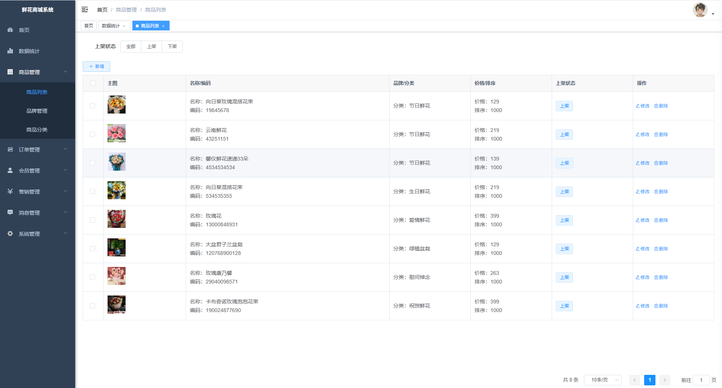Click the 新增 button to add product
This screenshot has width=722, height=388.
click(x=96, y=67)
